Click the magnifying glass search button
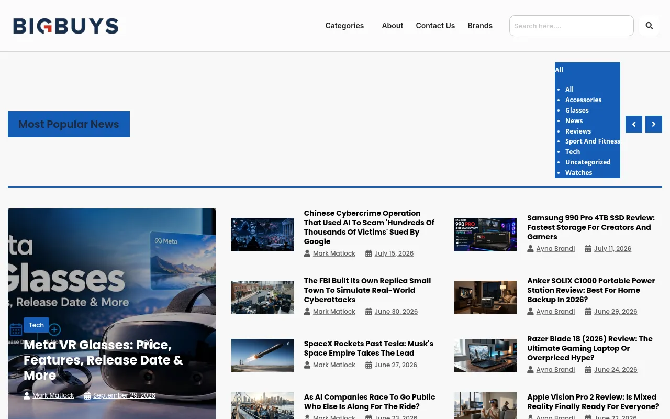This screenshot has height=419, width=670. tap(649, 26)
